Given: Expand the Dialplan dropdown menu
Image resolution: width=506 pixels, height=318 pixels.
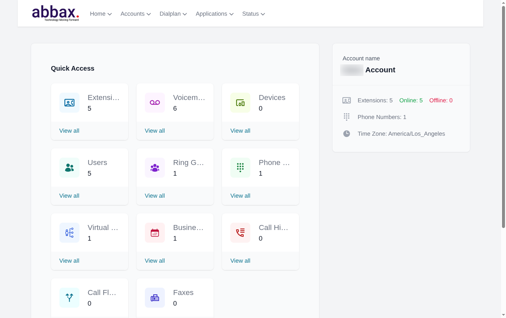Looking at the screenshot, I should click(173, 14).
